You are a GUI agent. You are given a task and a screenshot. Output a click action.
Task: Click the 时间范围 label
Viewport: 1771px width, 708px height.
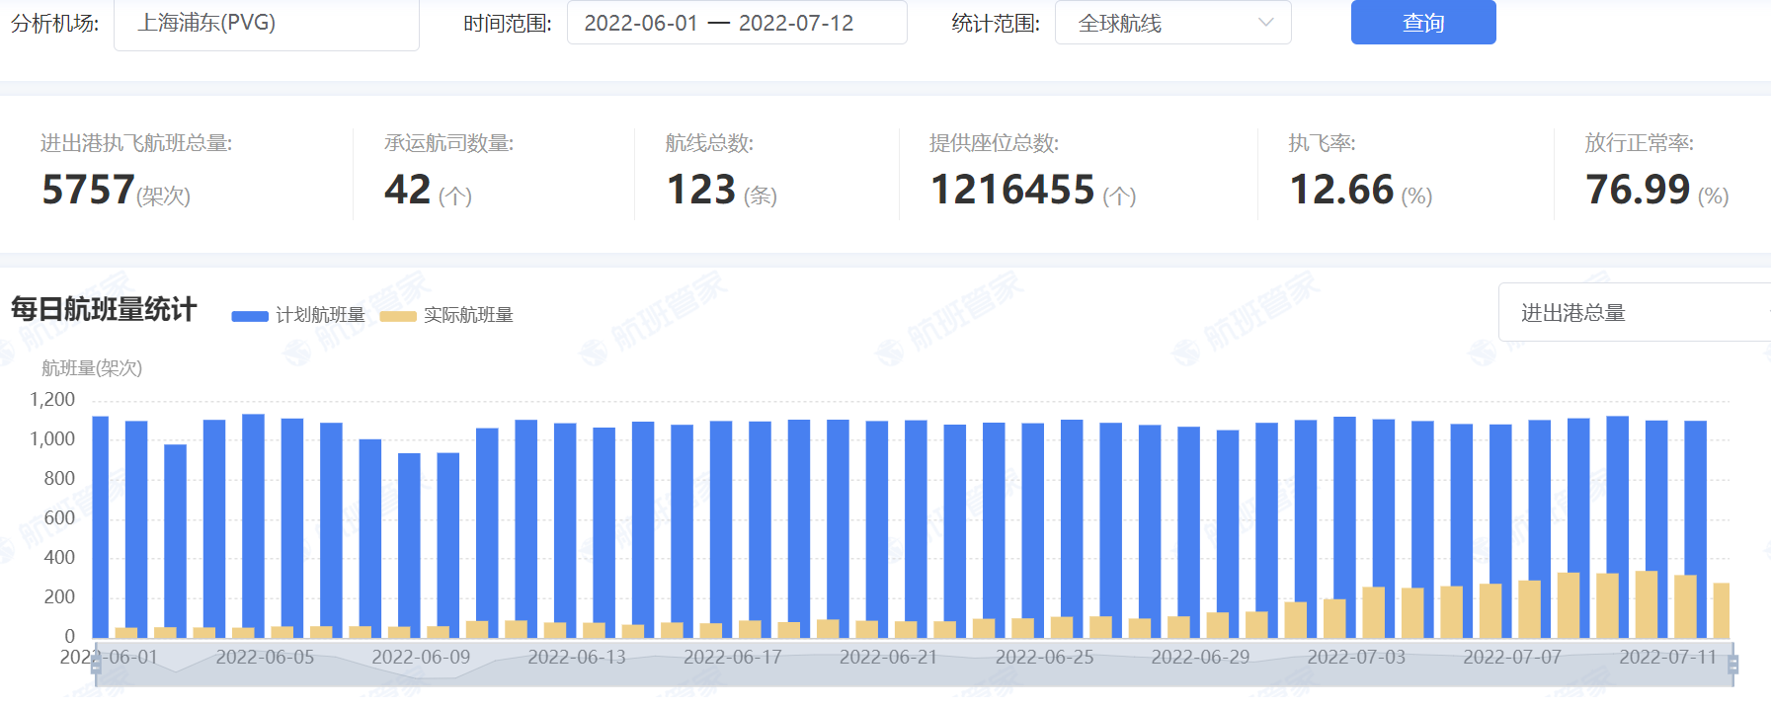pyautogui.click(x=508, y=24)
